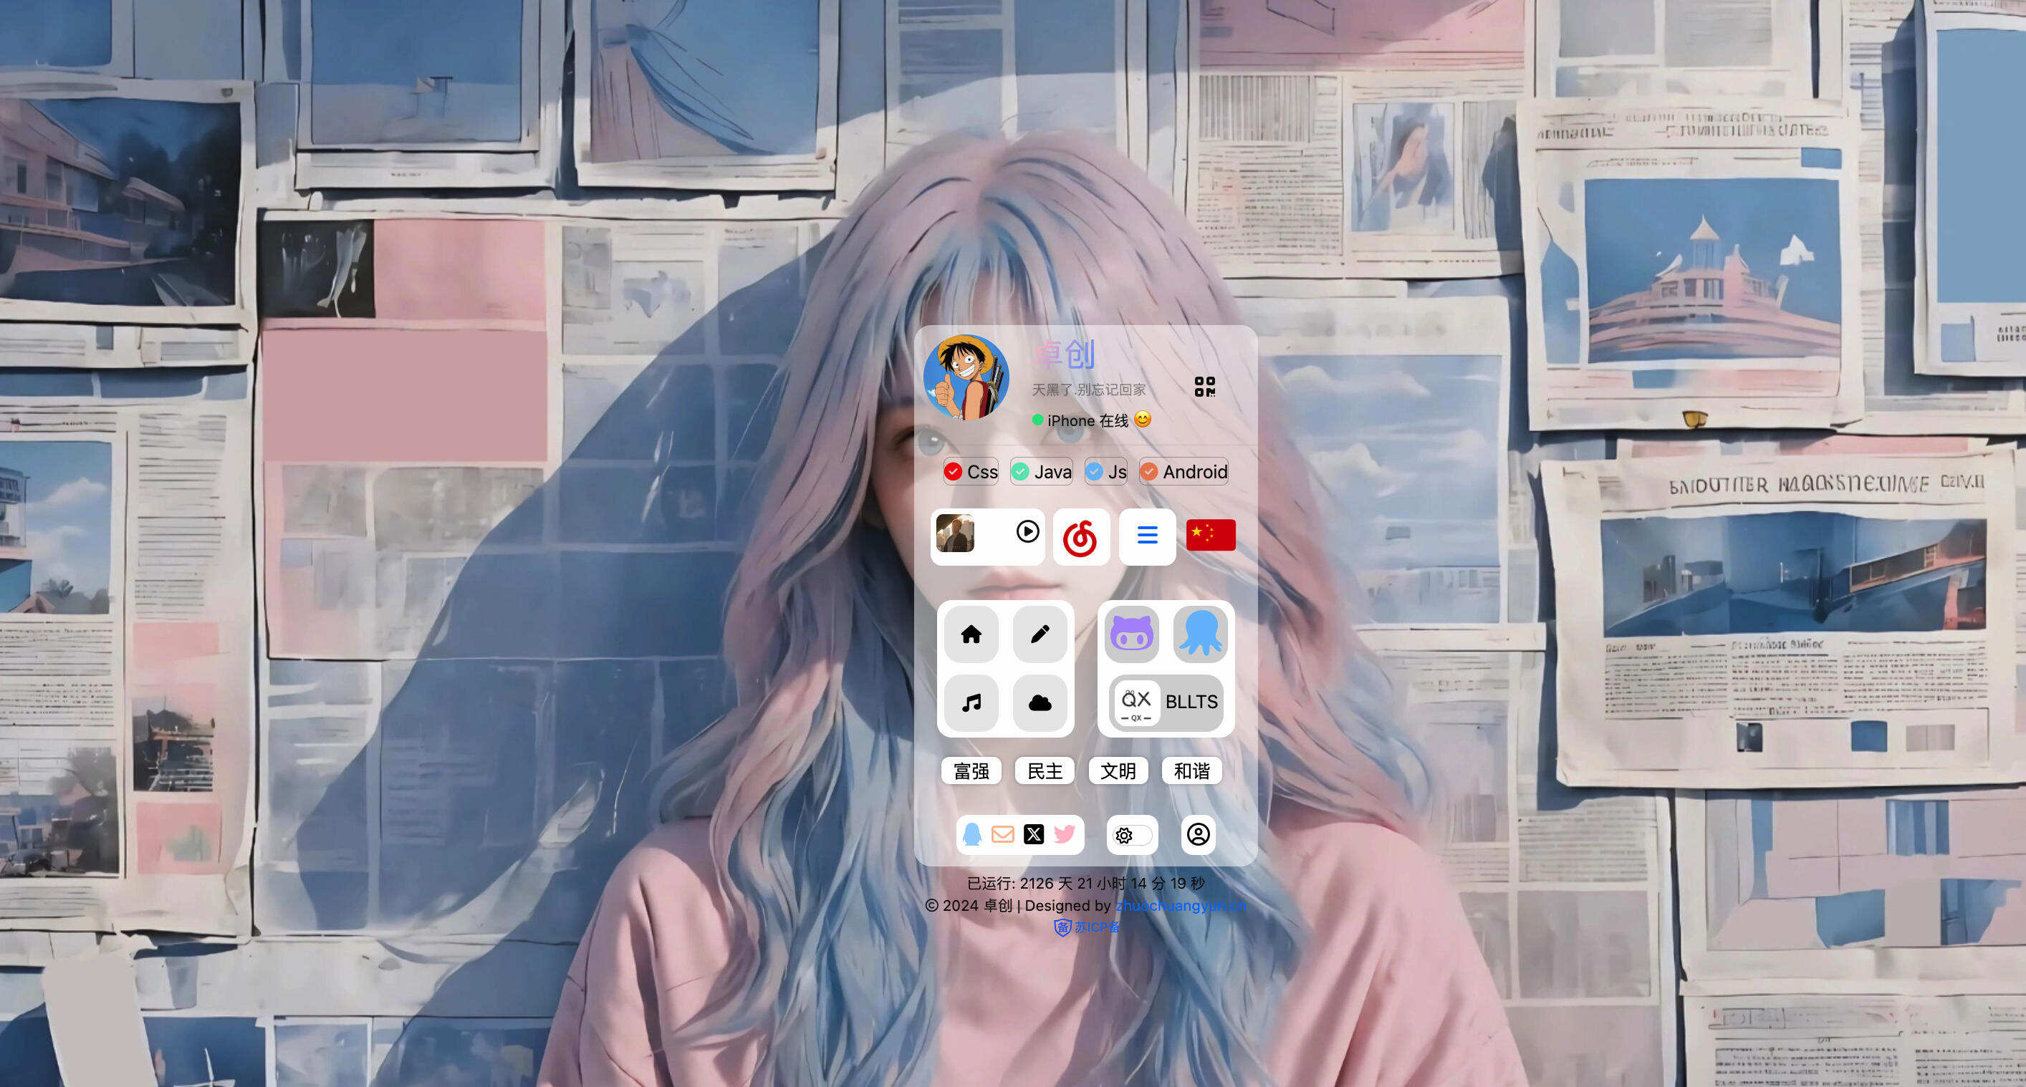
Task: Click the NetEase Cloud Music icon
Action: coord(1080,538)
